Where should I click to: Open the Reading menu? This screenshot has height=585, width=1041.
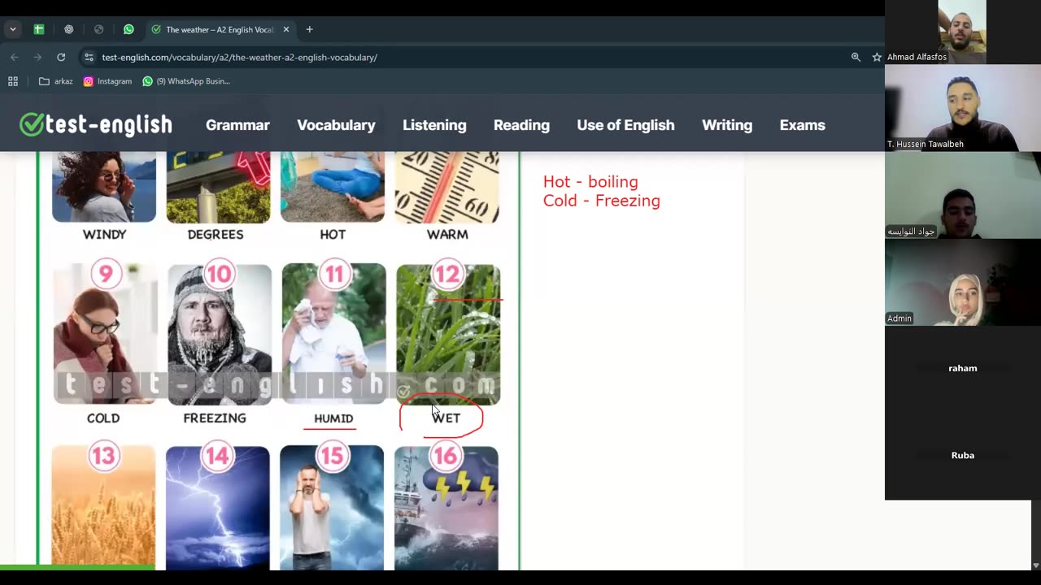(x=521, y=125)
